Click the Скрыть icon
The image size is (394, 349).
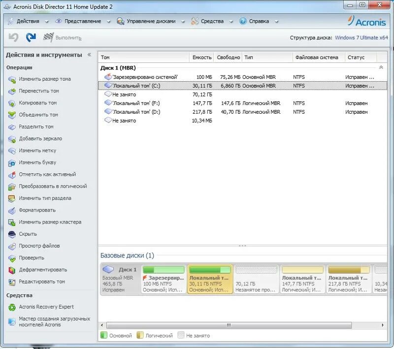point(12,234)
